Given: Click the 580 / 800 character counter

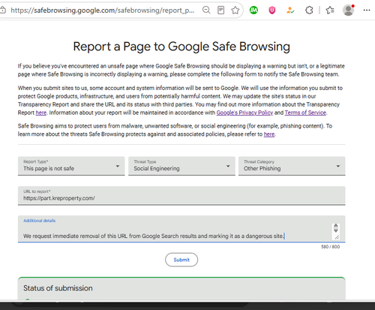Looking at the screenshot, I should [x=330, y=247].
